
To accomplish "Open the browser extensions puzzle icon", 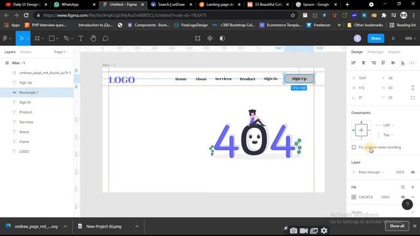I will [x=384, y=16].
